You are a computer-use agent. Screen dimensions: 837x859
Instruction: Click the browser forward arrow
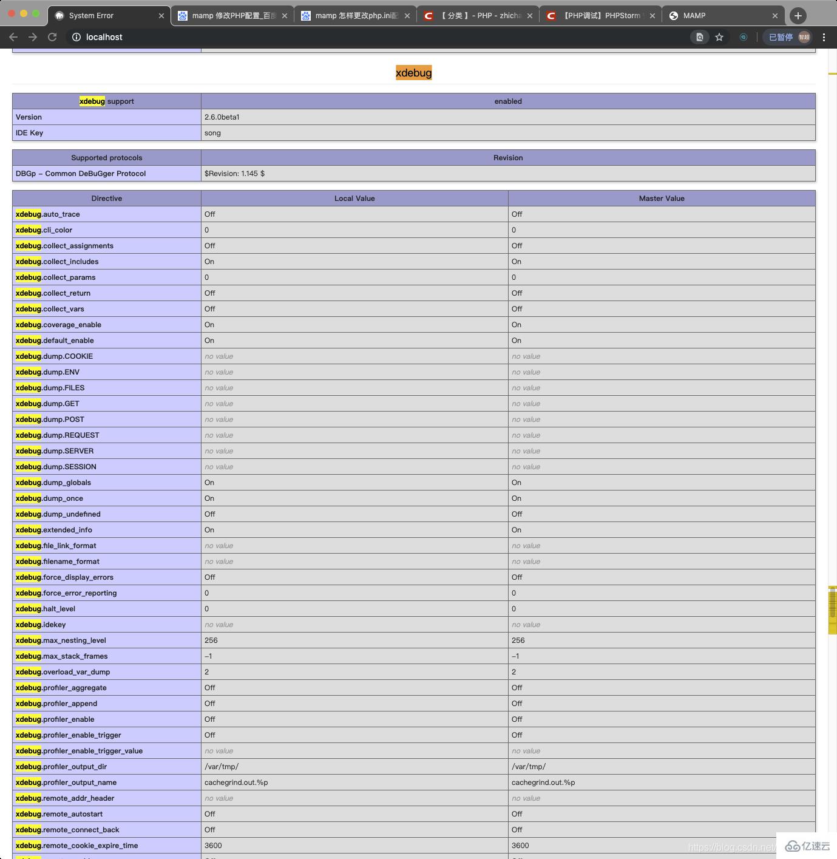33,37
